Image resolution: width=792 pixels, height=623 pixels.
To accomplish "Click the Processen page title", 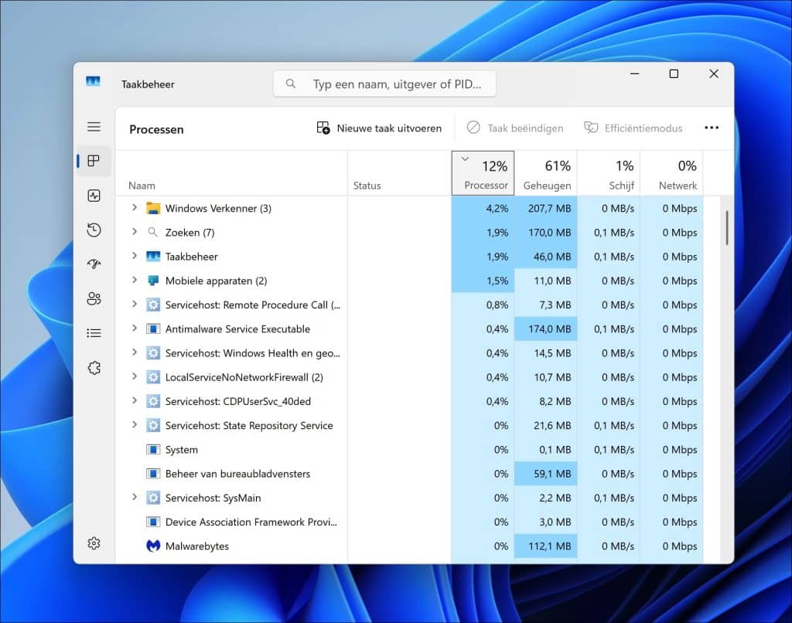I will pos(156,129).
